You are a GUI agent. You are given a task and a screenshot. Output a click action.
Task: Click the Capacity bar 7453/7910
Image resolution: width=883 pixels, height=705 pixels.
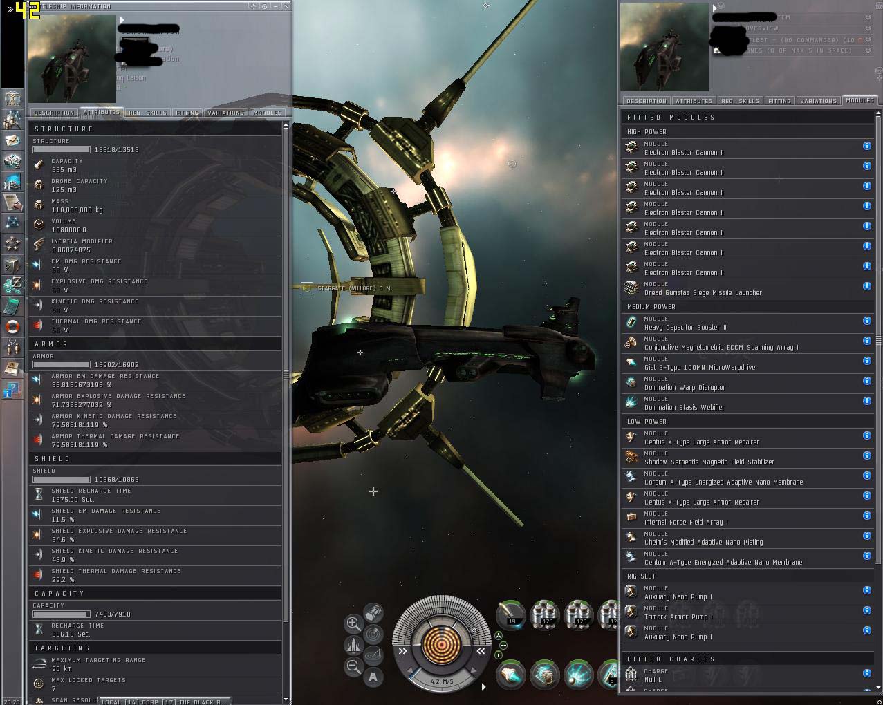62,614
